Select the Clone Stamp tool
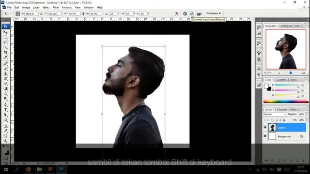Image resolution: width=310 pixels, height=174 pixels. click(5, 73)
